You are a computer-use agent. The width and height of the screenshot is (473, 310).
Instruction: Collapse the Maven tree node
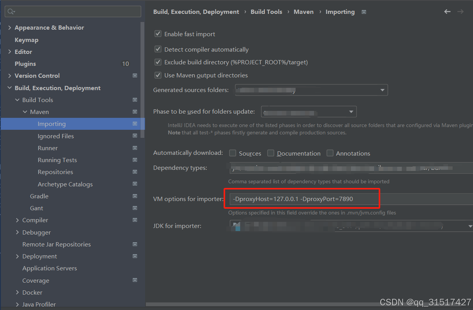coord(25,112)
